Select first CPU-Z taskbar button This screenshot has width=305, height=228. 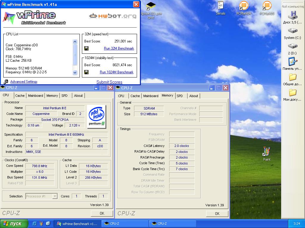point(125,224)
